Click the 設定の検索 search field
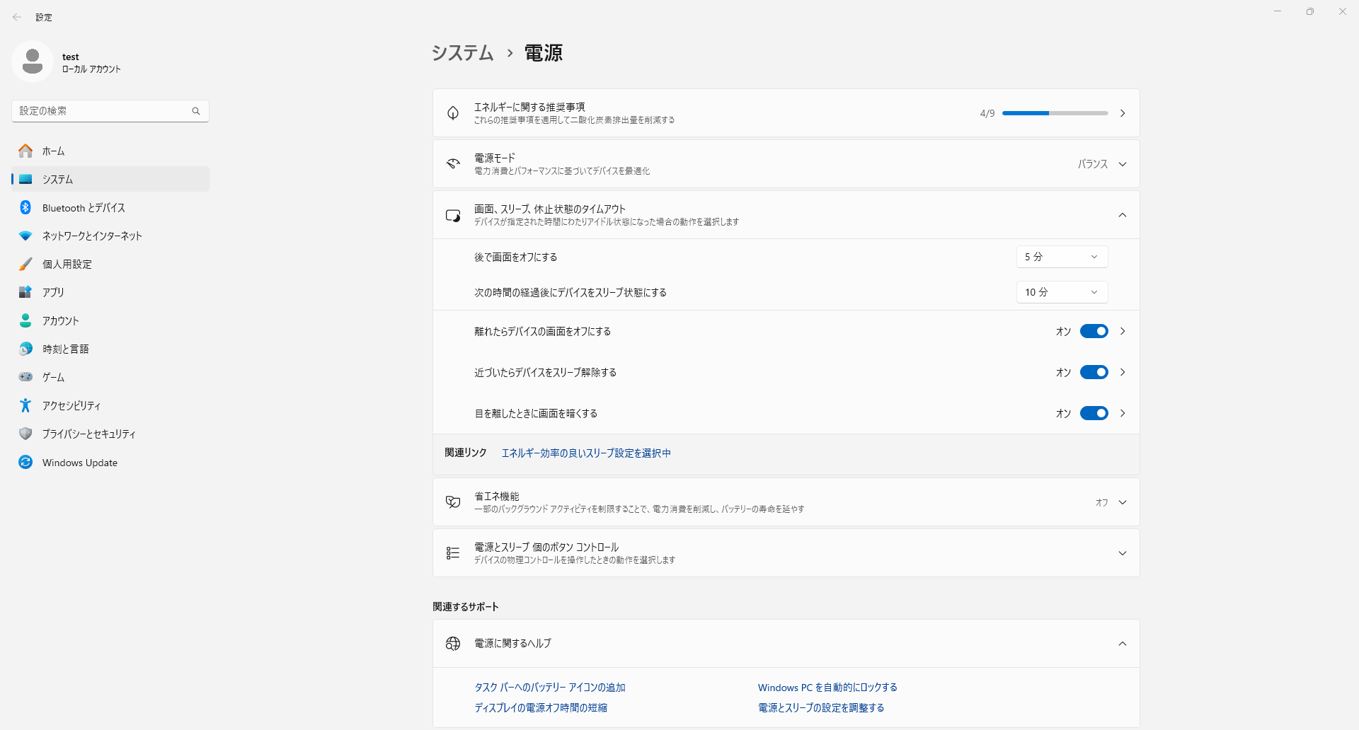This screenshot has height=730, width=1359. (x=103, y=111)
